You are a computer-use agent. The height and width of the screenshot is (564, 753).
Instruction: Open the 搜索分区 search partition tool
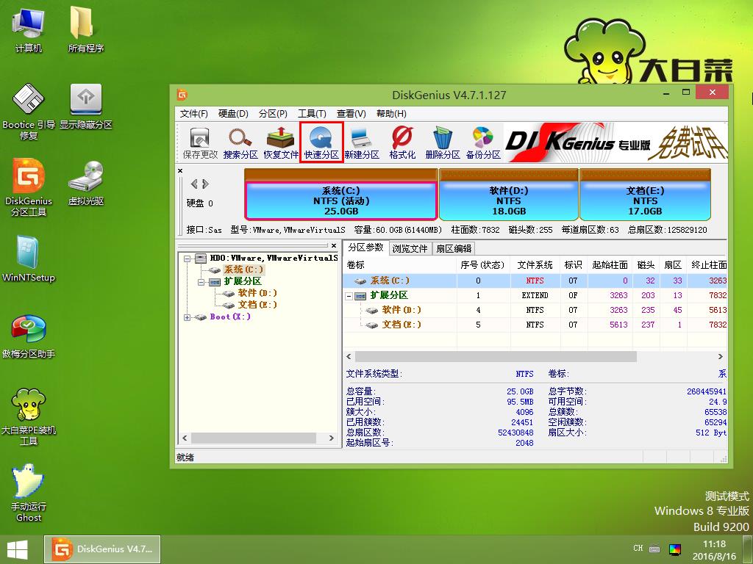[x=240, y=142]
